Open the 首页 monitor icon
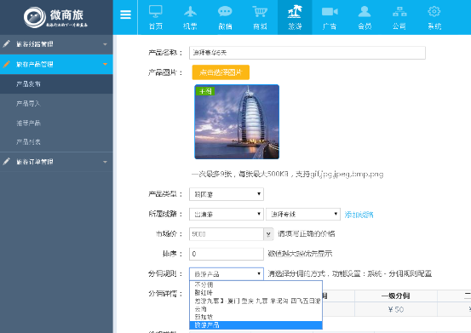This screenshot has width=471, height=333. pos(156,11)
